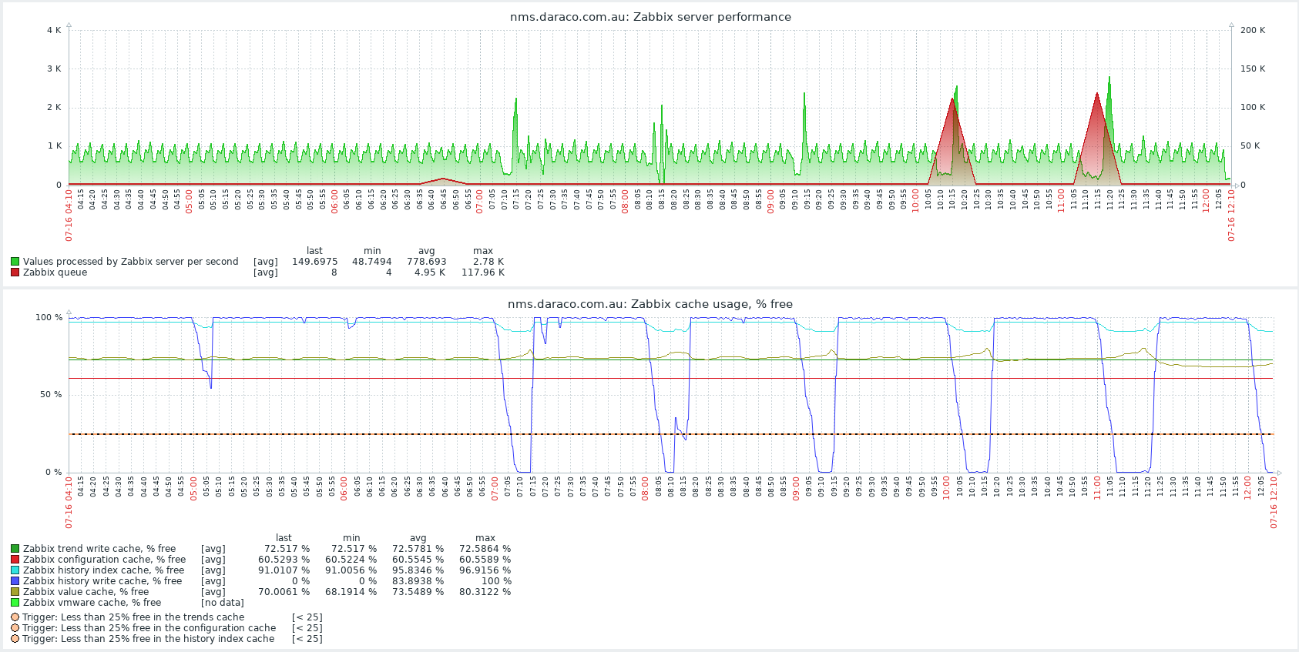Click the red swatch beside Zabbix queue
1299x652 pixels.
[15, 273]
